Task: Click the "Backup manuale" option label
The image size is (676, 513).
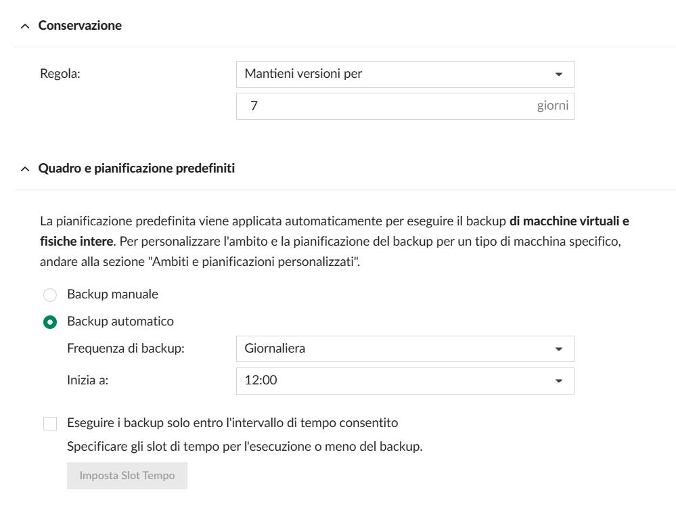Action: tap(112, 294)
